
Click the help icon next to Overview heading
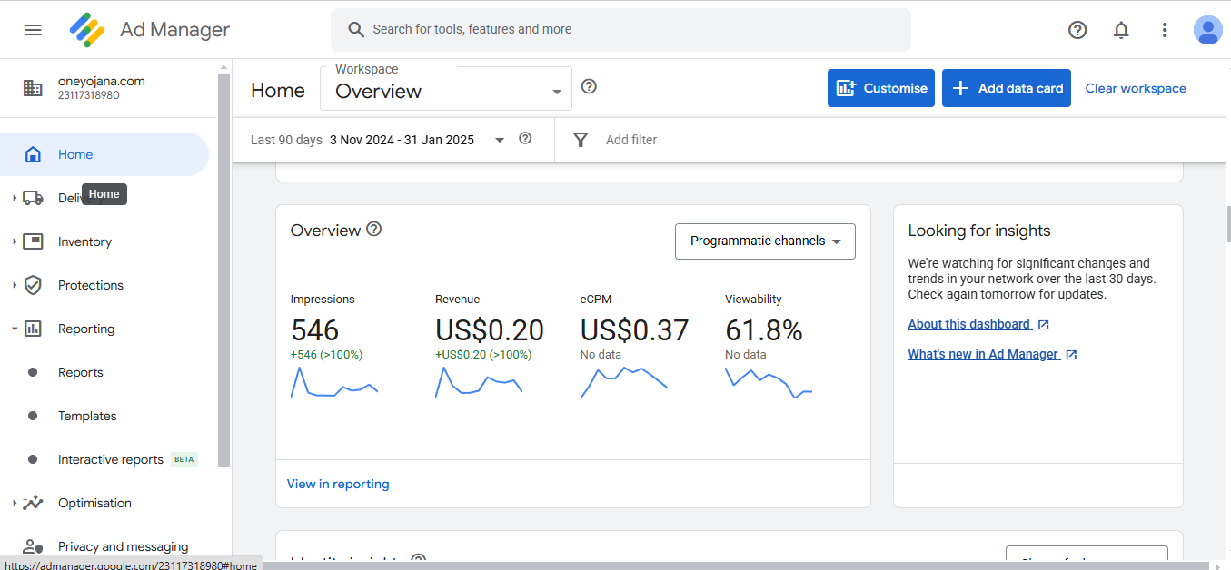tap(373, 229)
